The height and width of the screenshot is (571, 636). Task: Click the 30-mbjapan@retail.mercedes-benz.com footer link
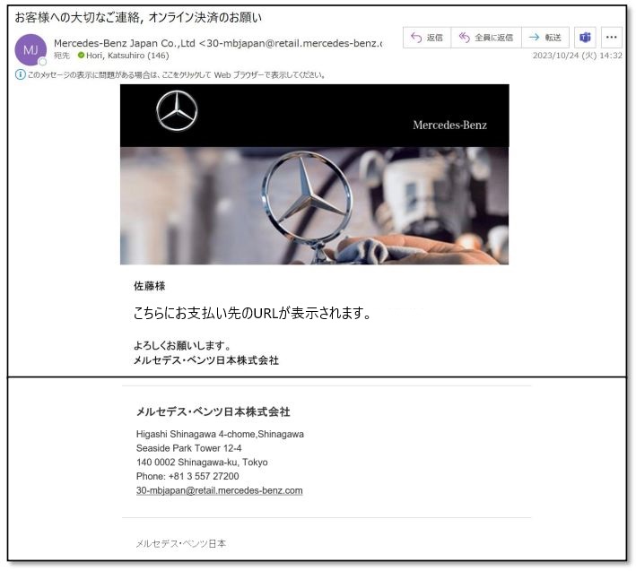pyautogui.click(x=220, y=490)
